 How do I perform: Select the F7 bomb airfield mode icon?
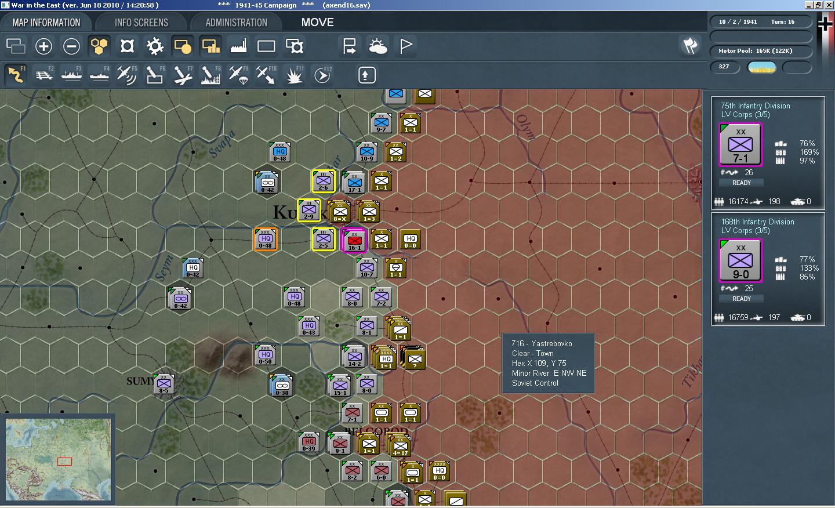tap(183, 75)
